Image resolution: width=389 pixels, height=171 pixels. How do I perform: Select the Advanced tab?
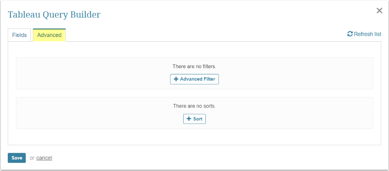coord(50,35)
